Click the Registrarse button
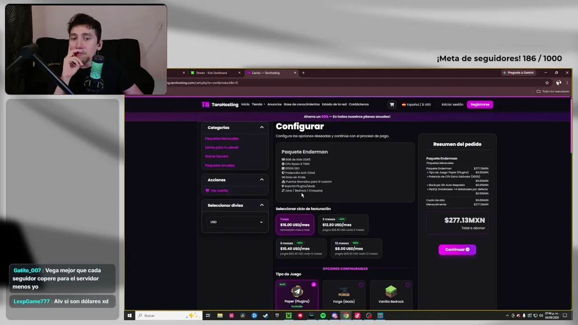Viewport: 578px width, 325px height. pos(480,104)
